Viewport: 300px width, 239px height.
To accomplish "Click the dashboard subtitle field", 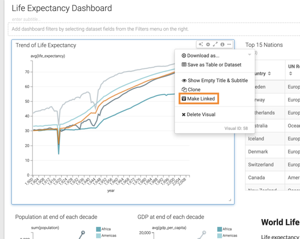I will (26, 19).
